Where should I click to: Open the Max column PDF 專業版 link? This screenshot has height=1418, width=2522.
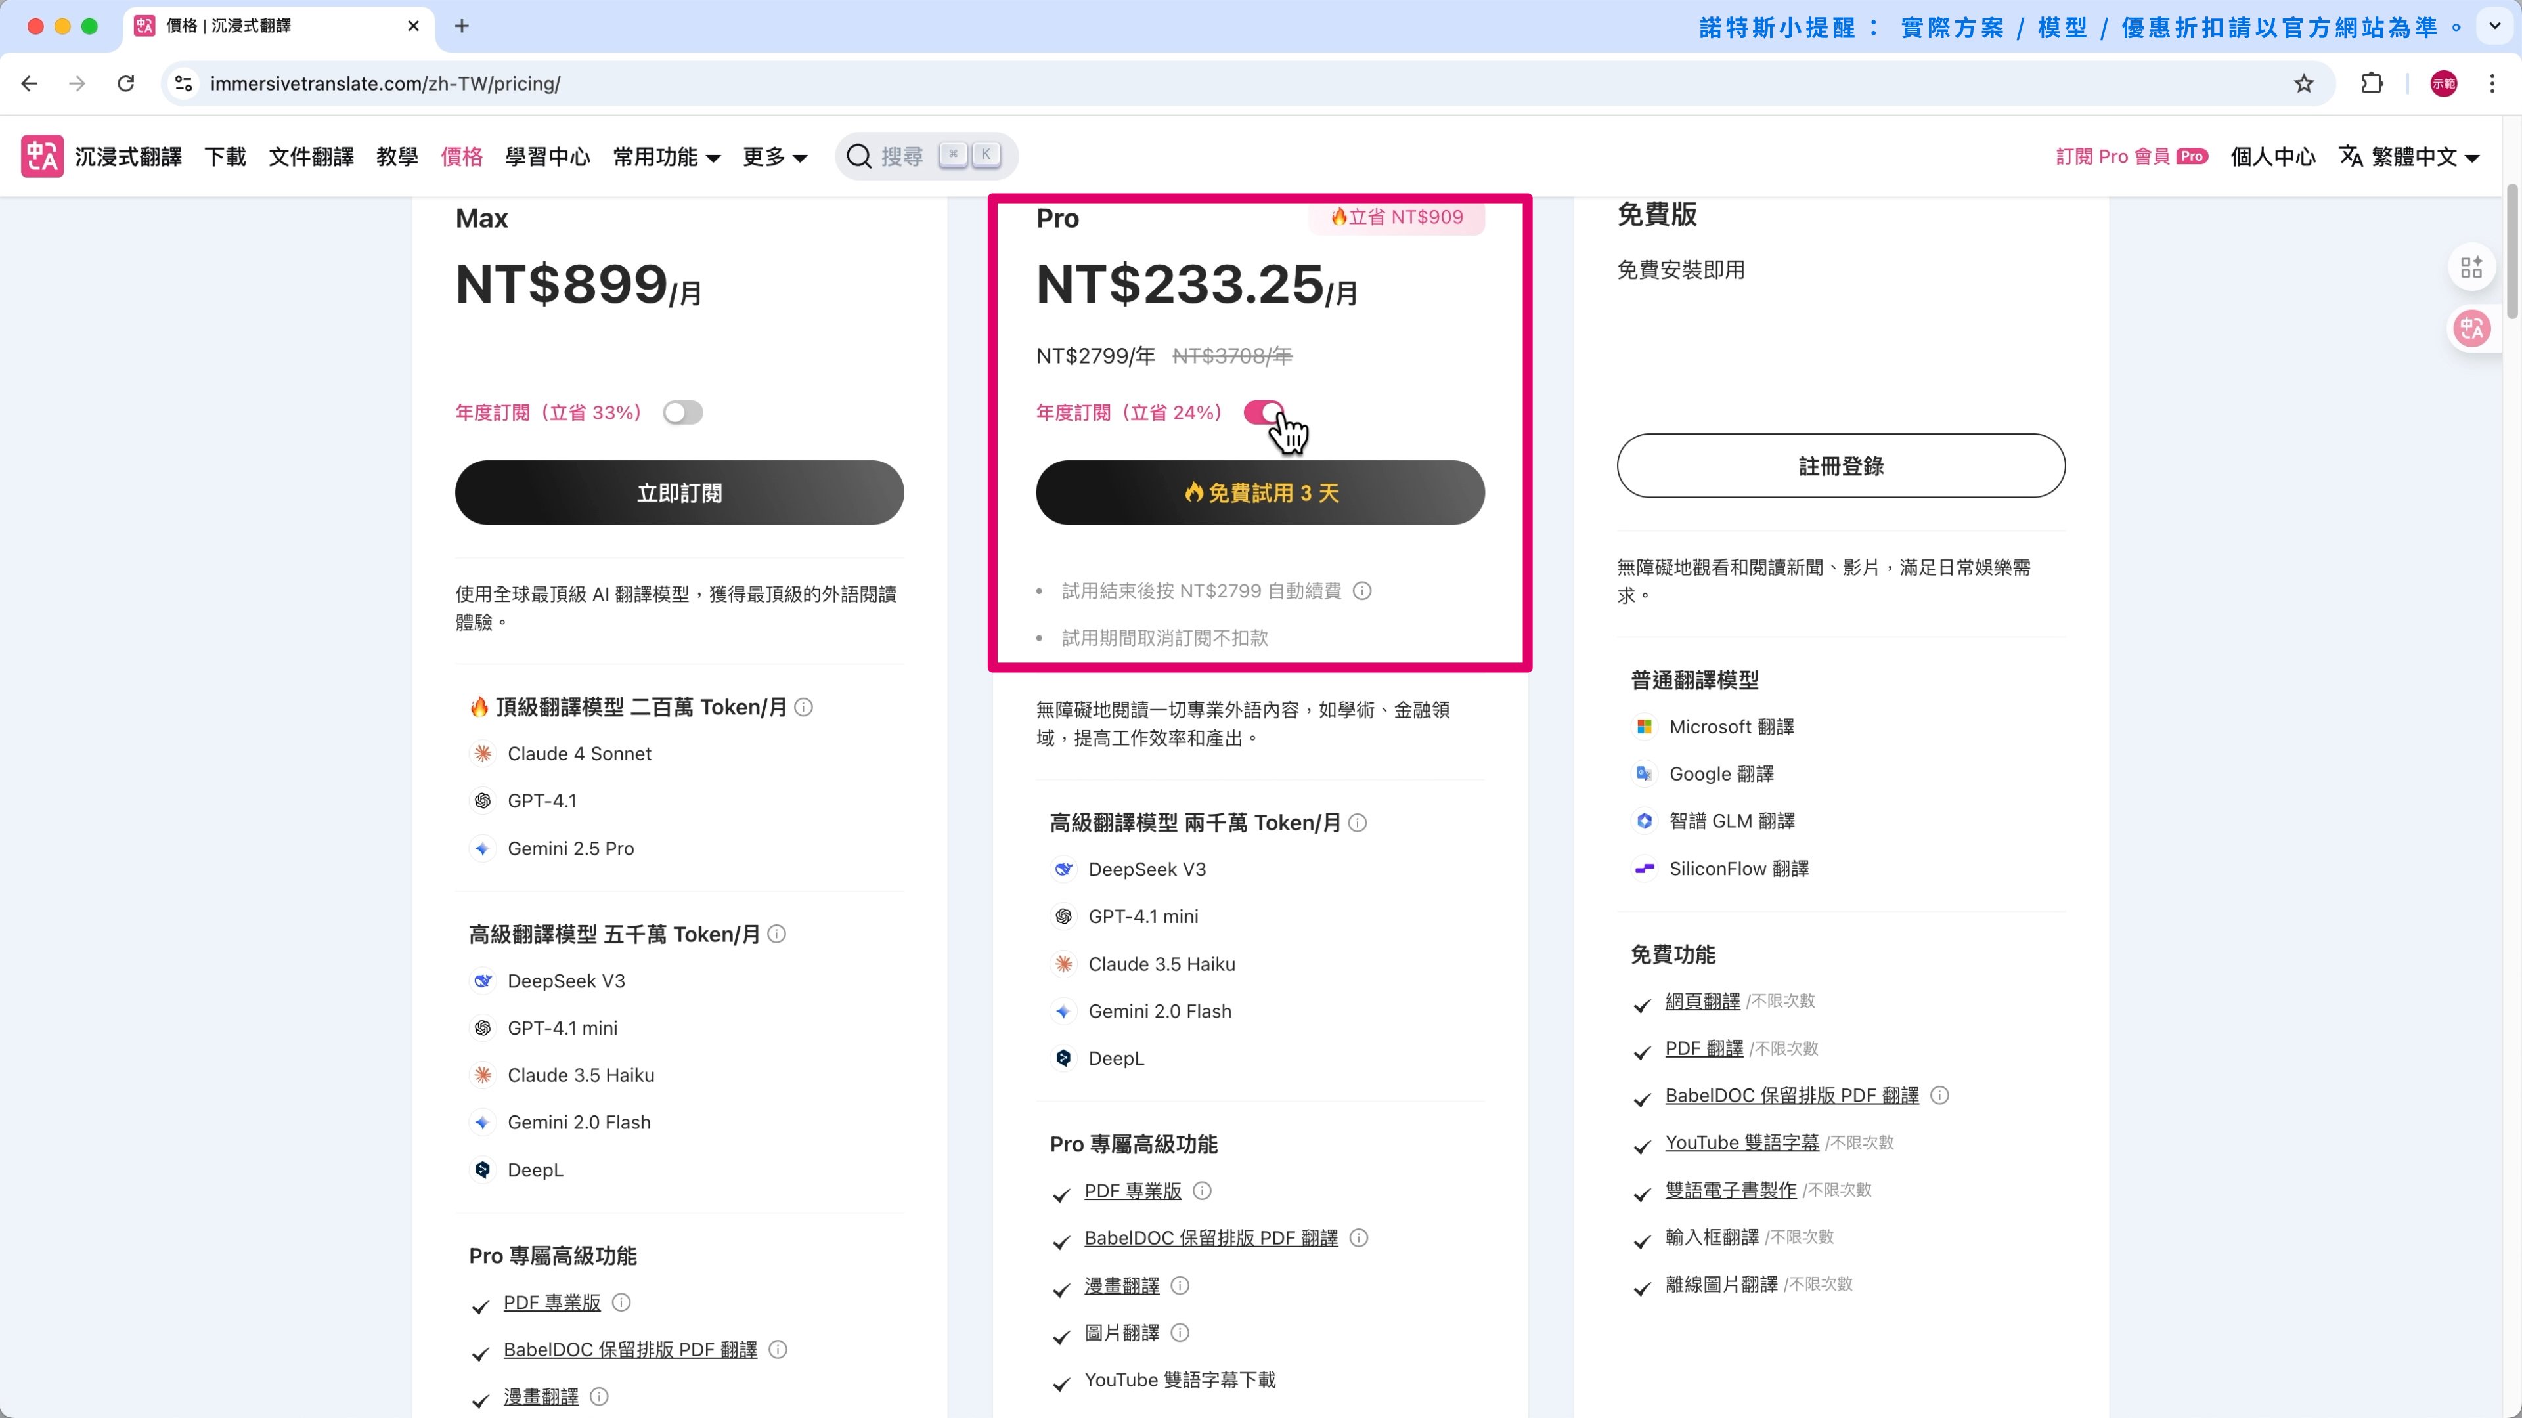(x=552, y=1302)
